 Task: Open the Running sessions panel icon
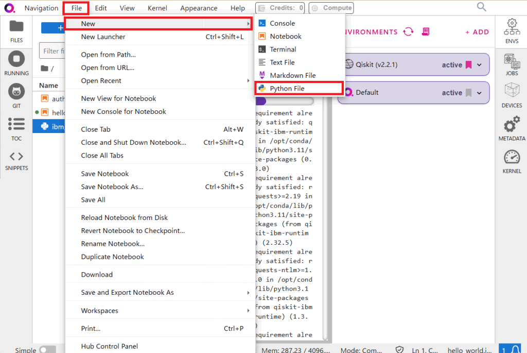[x=16, y=63]
